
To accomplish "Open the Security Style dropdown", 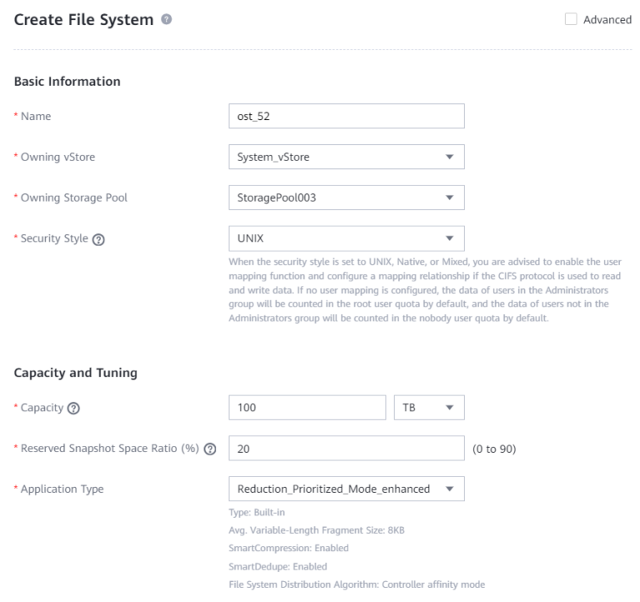I will [346, 238].
